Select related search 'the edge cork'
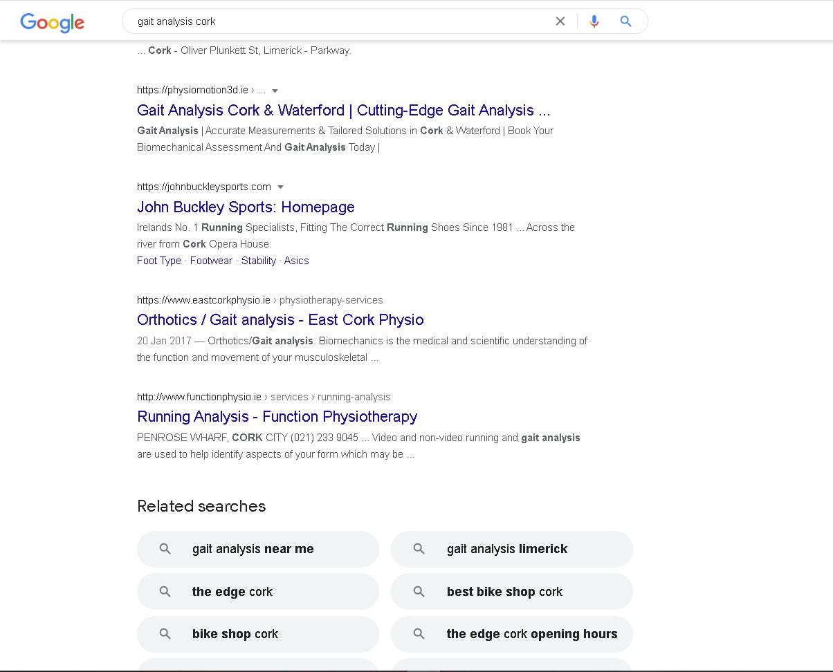 pyautogui.click(x=258, y=592)
